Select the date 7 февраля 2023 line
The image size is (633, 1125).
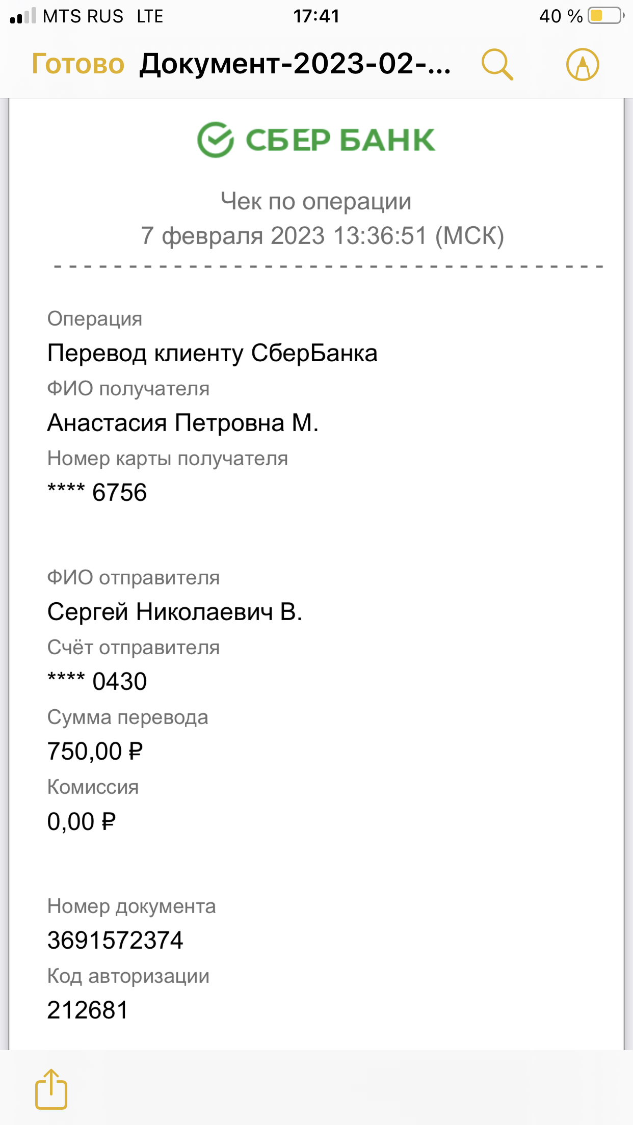(x=322, y=236)
